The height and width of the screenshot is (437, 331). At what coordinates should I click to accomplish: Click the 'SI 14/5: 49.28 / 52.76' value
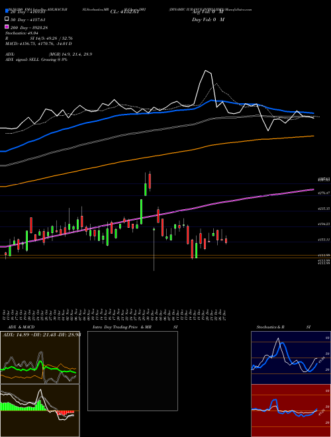51,38
